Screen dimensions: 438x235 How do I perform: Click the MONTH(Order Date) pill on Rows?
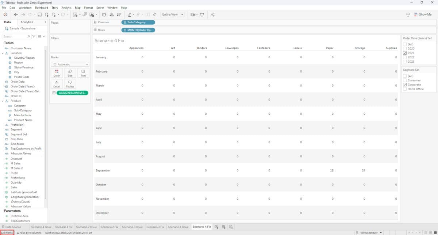coord(138,30)
